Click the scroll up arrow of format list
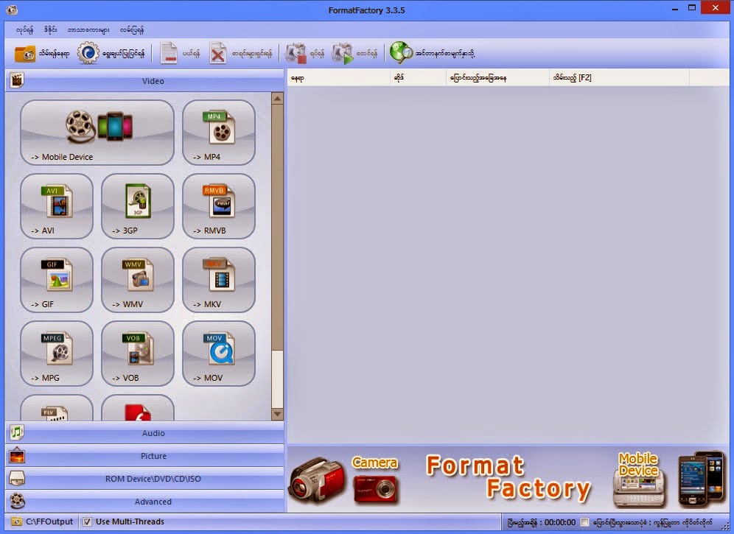The image size is (734, 534). [277, 99]
